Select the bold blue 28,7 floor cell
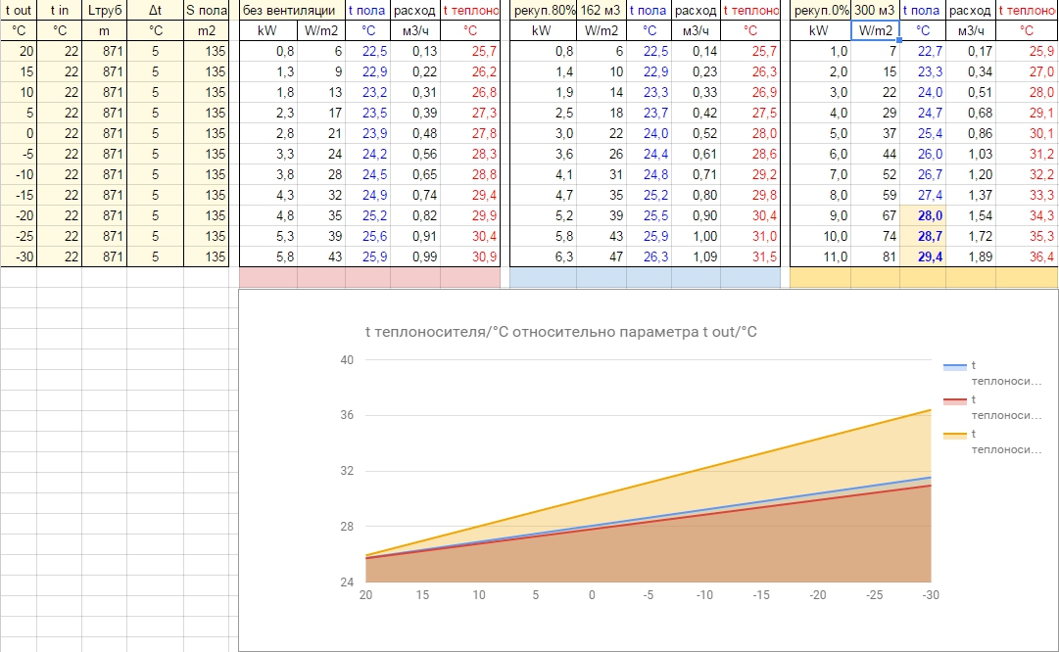Screen dimensions: 1059x652 click(x=923, y=236)
